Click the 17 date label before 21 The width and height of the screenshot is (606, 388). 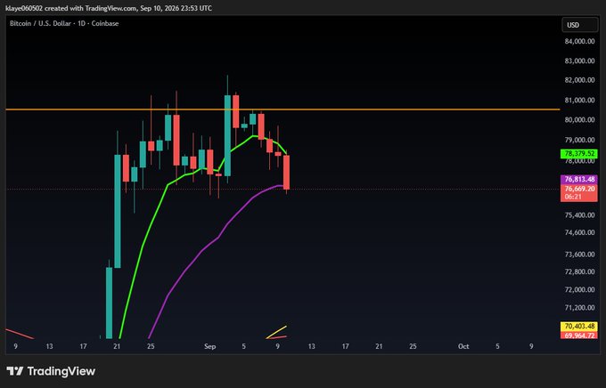pos(83,347)
